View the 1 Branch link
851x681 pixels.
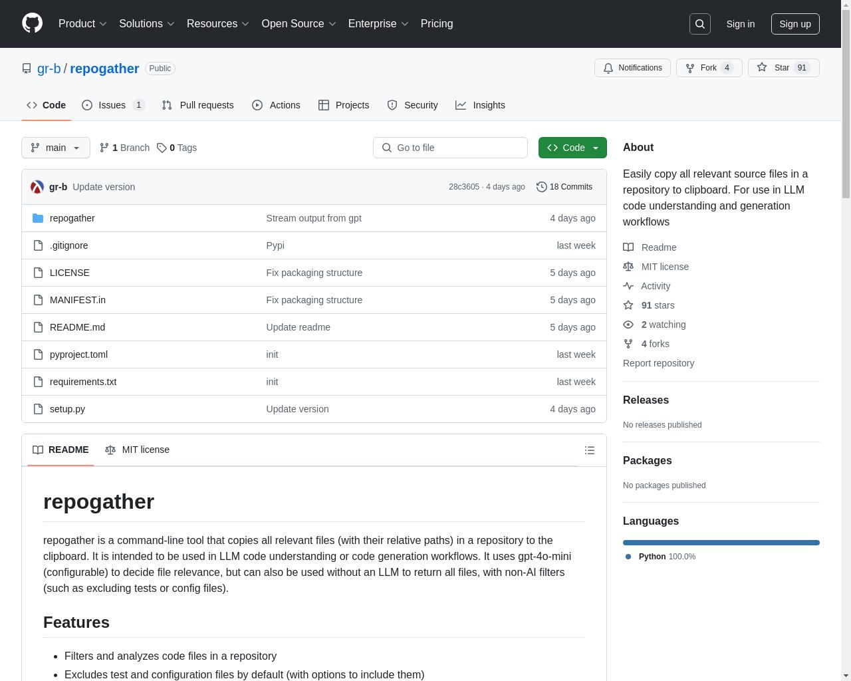[x=124, y=148]
